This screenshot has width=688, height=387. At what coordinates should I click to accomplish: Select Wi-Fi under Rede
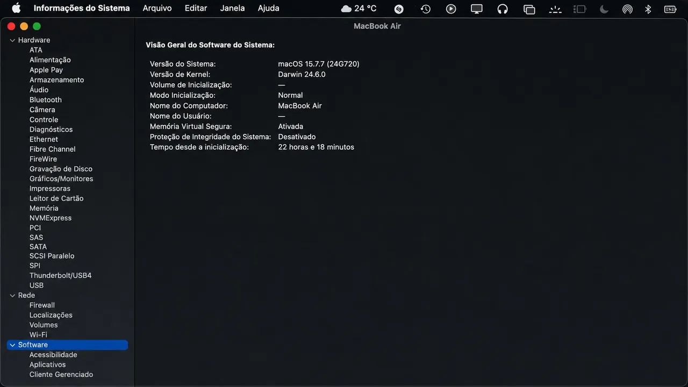pyautogui.click(x=38, y=335)
